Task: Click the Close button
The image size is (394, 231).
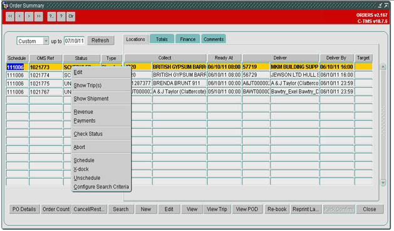Action: click(370, 209)
